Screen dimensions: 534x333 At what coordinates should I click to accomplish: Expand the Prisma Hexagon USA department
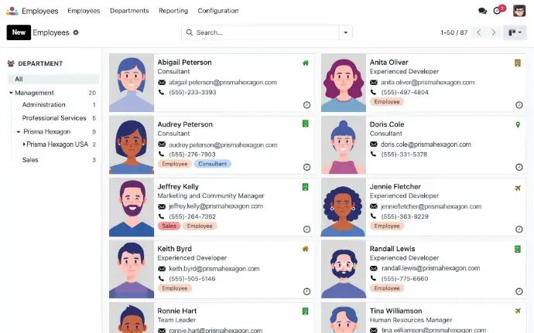pos(24,144)
